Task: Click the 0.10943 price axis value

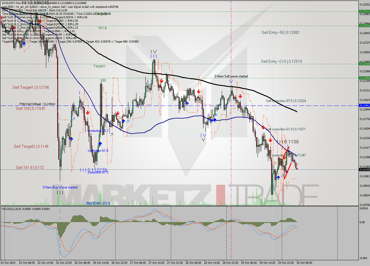Action: (365, 186)
